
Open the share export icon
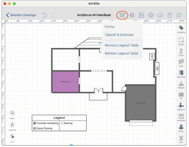(170, 15)
